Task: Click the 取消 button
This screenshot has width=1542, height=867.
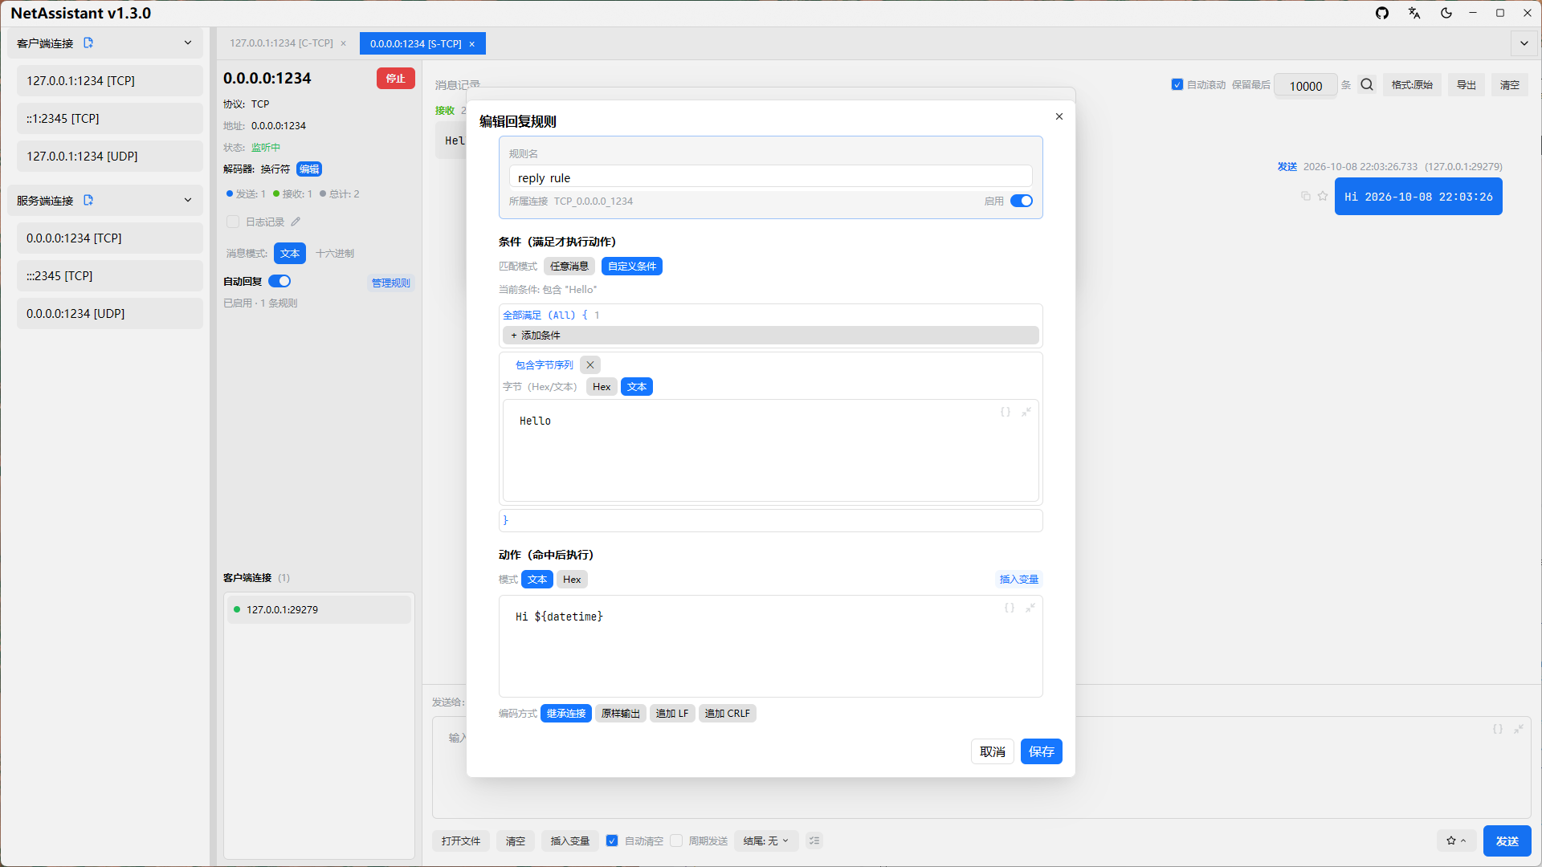Action: point(993,751)
